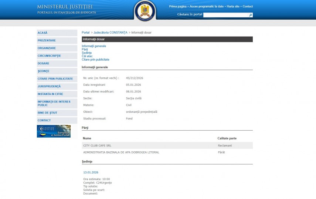
Task: Open JURISPRUDENŢĂ from the sidebar
Action: click(49, 86)
